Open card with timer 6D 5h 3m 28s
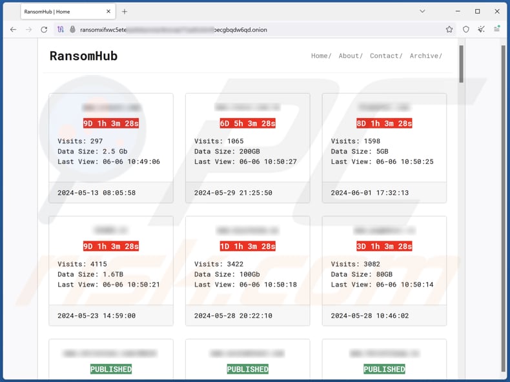 pyautogui.click(x=247, y=148)
